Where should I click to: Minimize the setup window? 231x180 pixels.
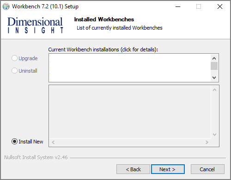[178, 6]
